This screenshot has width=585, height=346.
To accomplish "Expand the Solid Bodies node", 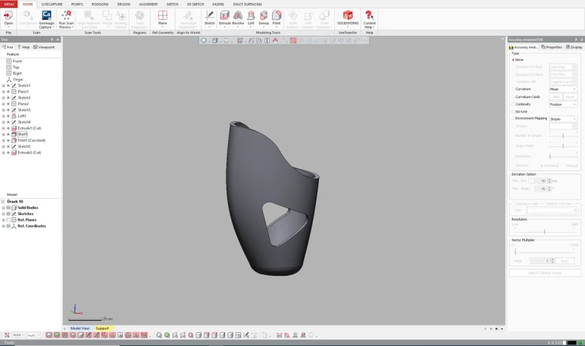I will (4, 208).
